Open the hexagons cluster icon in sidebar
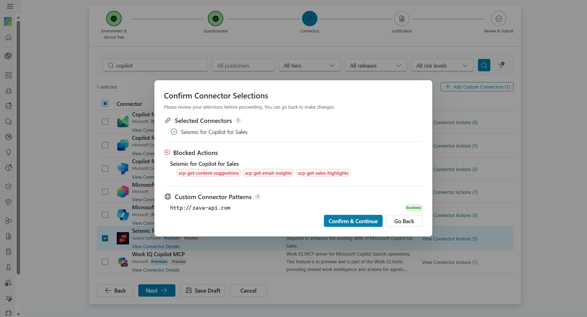 [9, 221]
